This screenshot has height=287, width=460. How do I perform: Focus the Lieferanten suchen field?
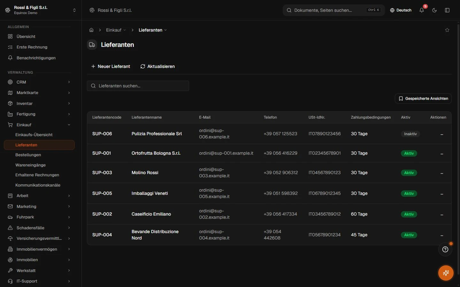(x=138, y=86)
